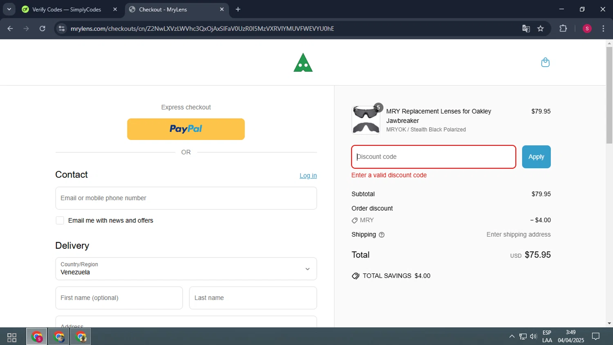Open the notifications center icon
613x345 pixels.
tap(596, 336)
